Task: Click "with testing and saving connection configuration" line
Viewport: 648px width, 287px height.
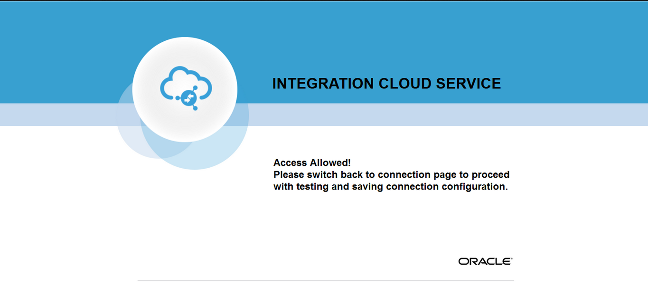Action: tap(391, 187)
